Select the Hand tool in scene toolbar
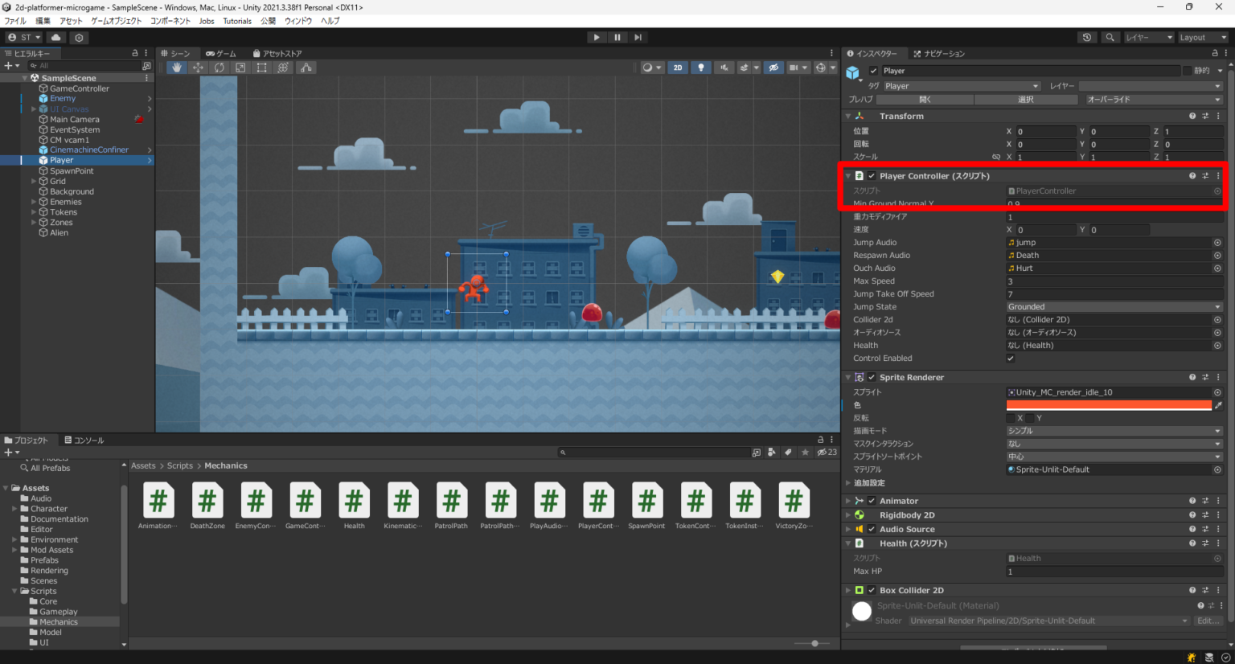Viewport: 1235px width, 664px height. pyautogui.click(x=177, y=68)
